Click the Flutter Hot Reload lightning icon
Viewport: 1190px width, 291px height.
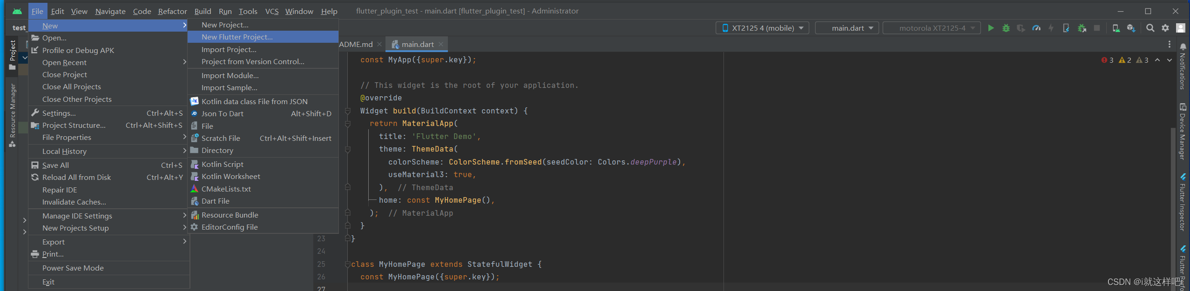tap(1051, 28)
